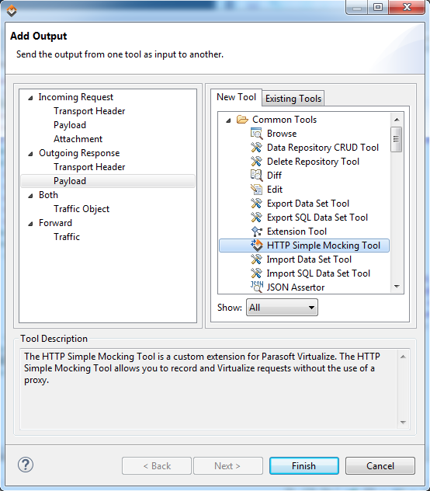The height and width of the screenshot is (491, 430).
Task: Select Traffic Object under Both
Action: click(x=81, y=209)
